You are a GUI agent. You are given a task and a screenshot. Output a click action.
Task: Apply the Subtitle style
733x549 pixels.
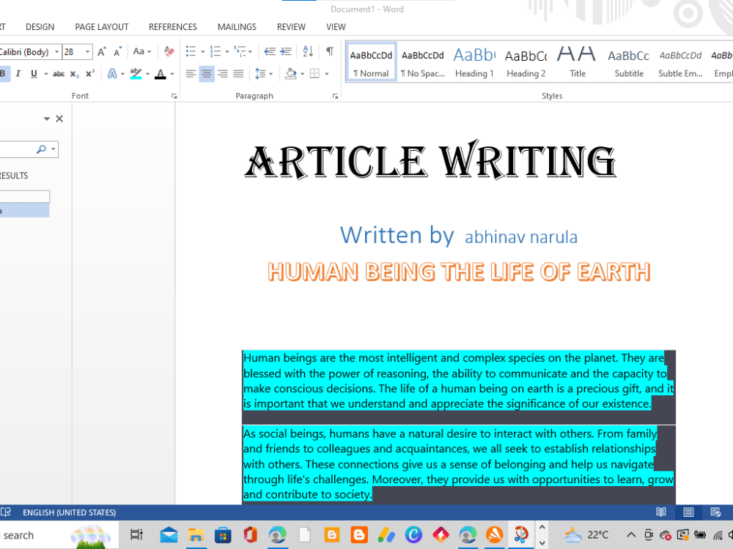(629, 62)
